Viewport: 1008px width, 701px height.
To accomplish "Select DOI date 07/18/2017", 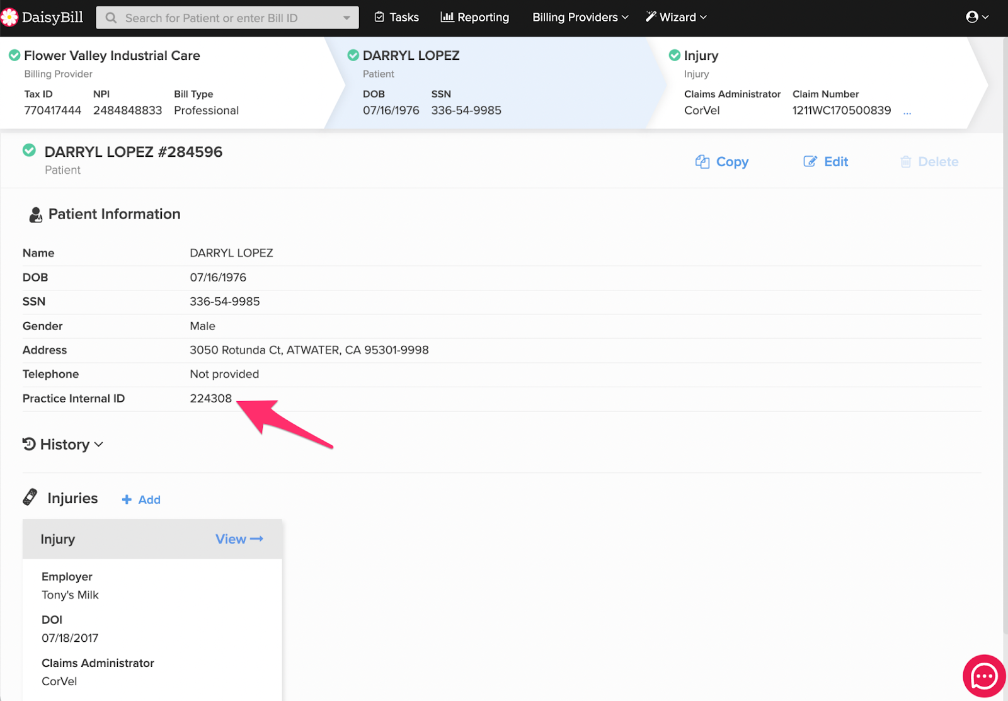I will (70, 638).
